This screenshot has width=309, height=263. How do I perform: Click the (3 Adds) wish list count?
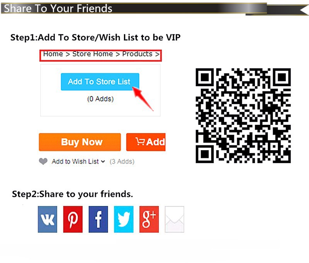coord(122,161)
